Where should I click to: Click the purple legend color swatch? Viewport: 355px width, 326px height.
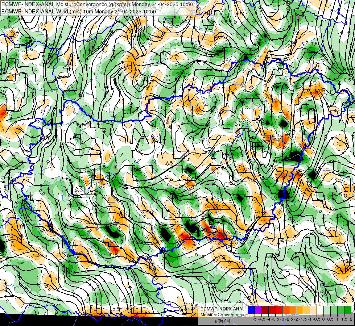coord(258,310)
